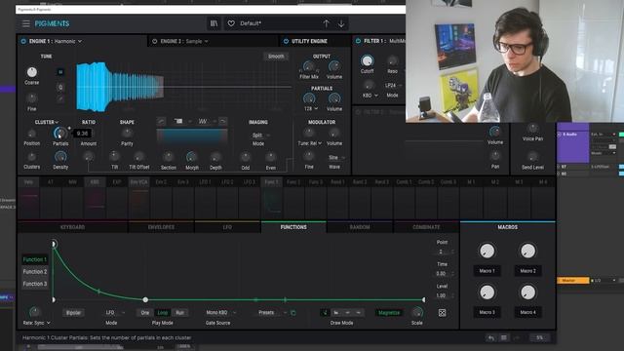Click the Q tuning icon under Tune
Image resolution: width=624 pixels, height=351 pixels.
tap(60, 87)
